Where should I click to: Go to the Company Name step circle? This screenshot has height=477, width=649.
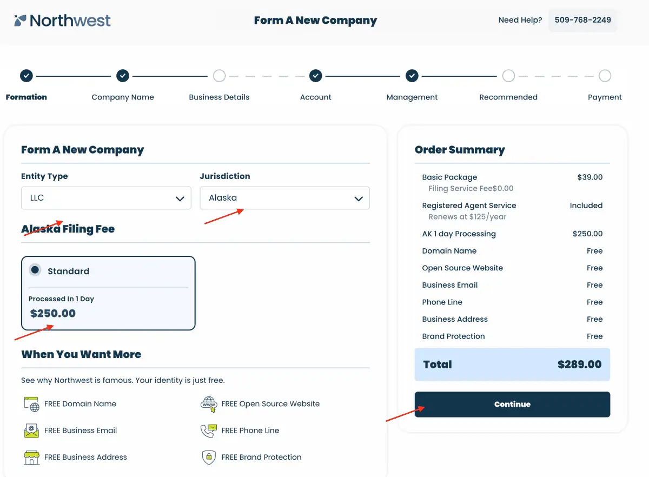(x=123, y=76)
